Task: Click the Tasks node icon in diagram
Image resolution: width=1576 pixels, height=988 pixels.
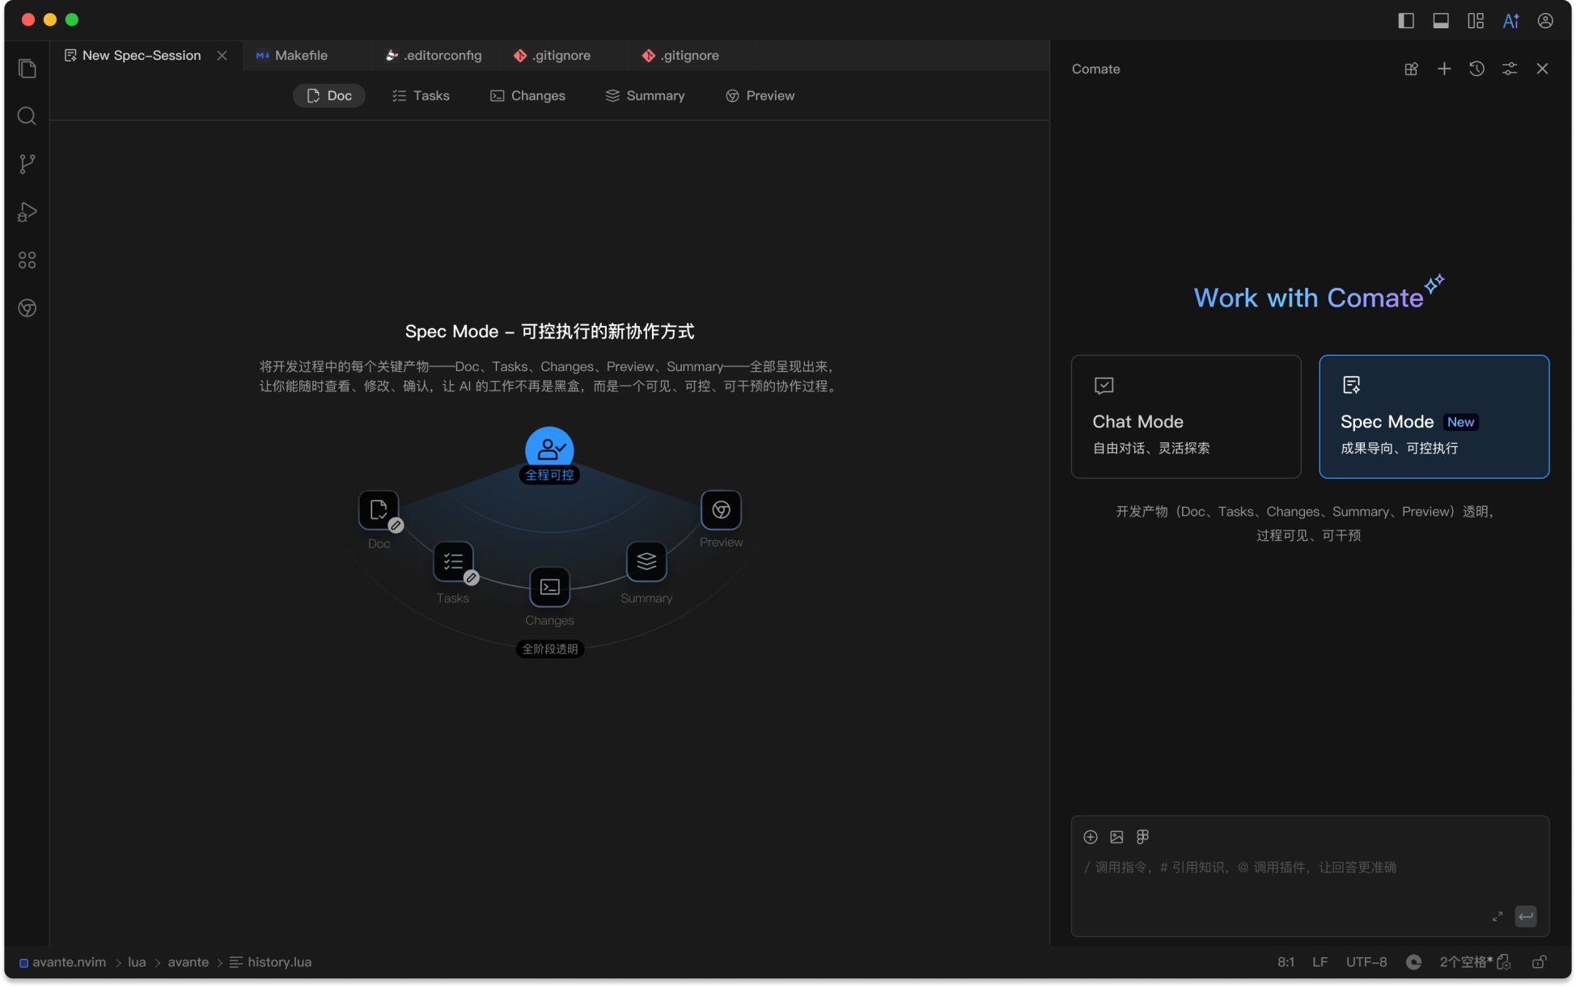Action: pos(453,561)
